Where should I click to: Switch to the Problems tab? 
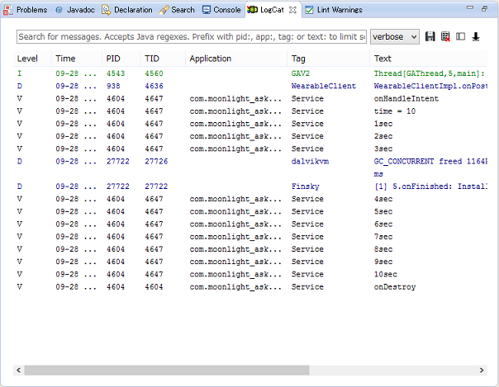click(x=25, y=10)
